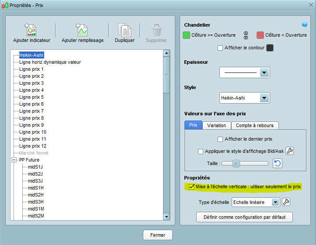Screen dimensions: 316x245
Task: Select midS1H under PP Future
Action: (36, 188)
